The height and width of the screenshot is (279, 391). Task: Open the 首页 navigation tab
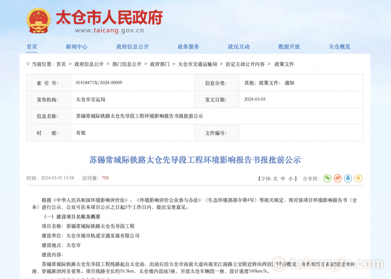coord(32,46)
